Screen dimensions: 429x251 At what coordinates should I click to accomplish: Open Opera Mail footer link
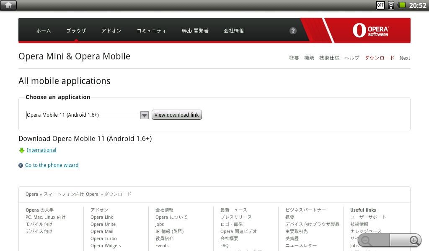click(102, 231)
